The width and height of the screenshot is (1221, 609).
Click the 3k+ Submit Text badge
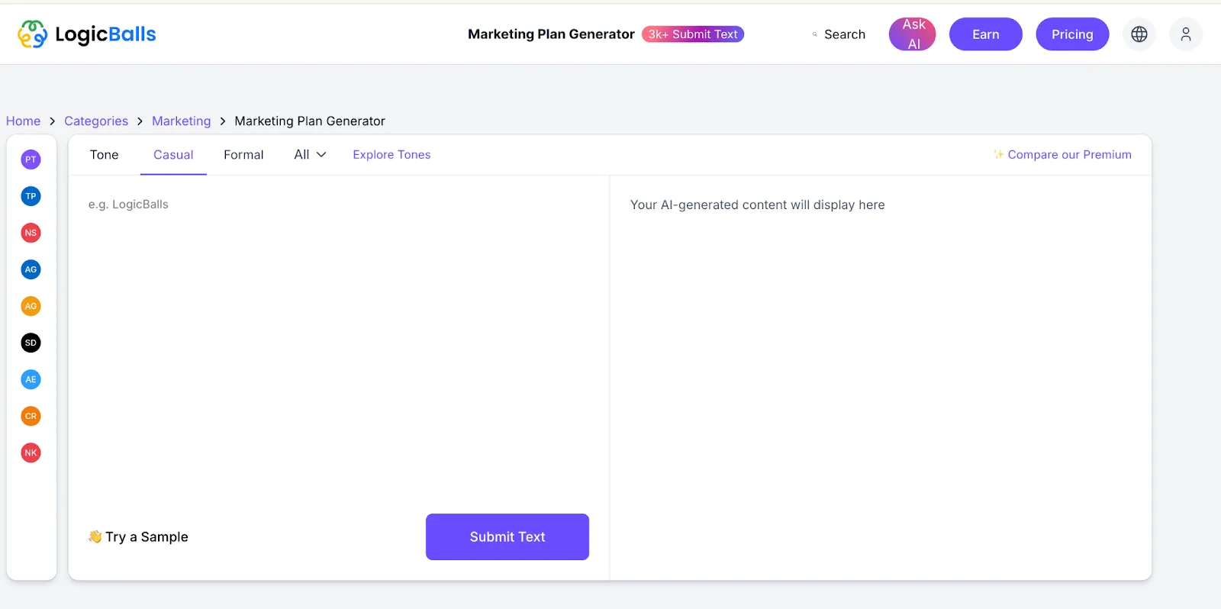tap(693, 34)
